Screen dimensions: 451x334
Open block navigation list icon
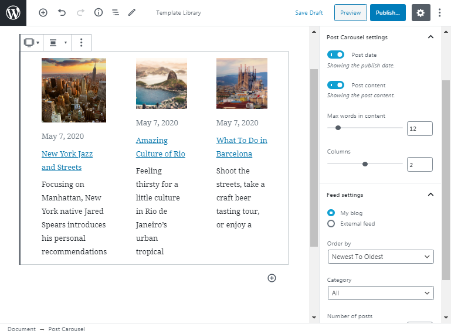pyautogui.click(x=116, y=12)
